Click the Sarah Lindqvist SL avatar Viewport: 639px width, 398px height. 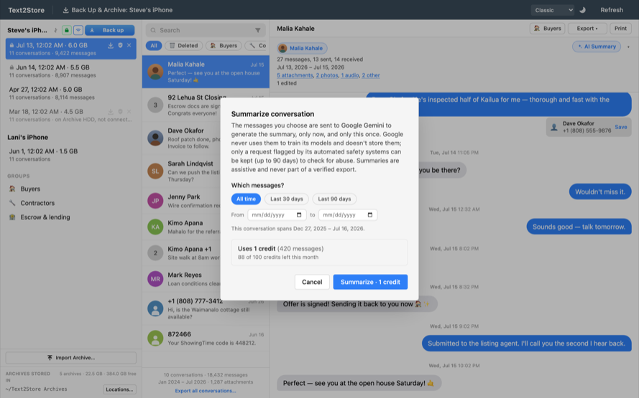click(155, 171)
